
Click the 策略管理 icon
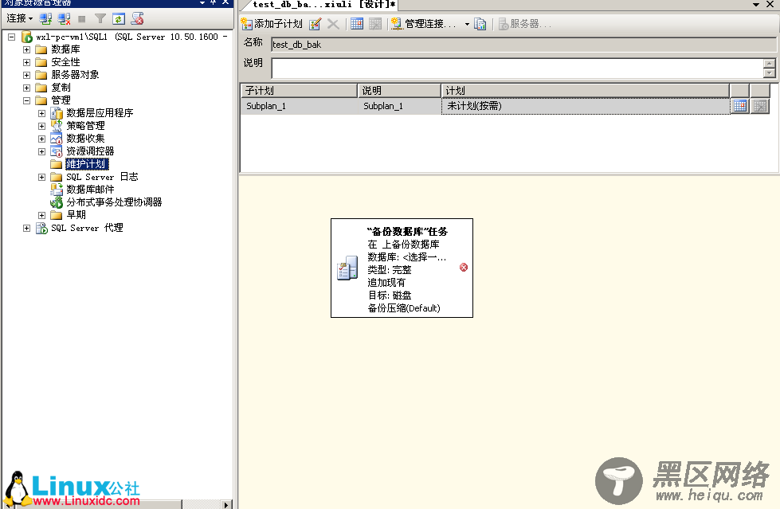pos(57,126)
